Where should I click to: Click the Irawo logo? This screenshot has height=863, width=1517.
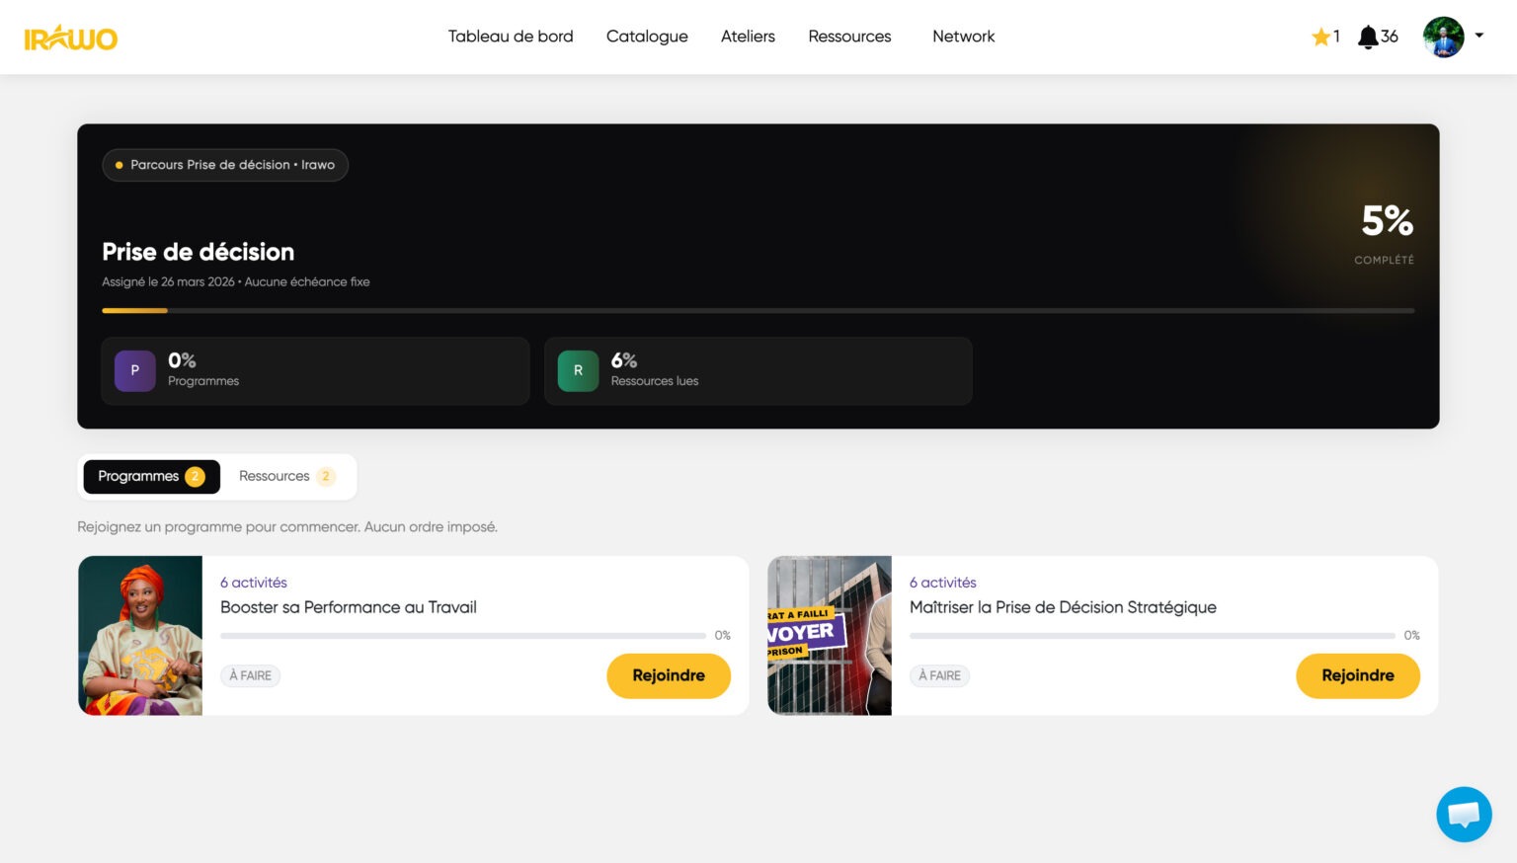pos(71,38)
